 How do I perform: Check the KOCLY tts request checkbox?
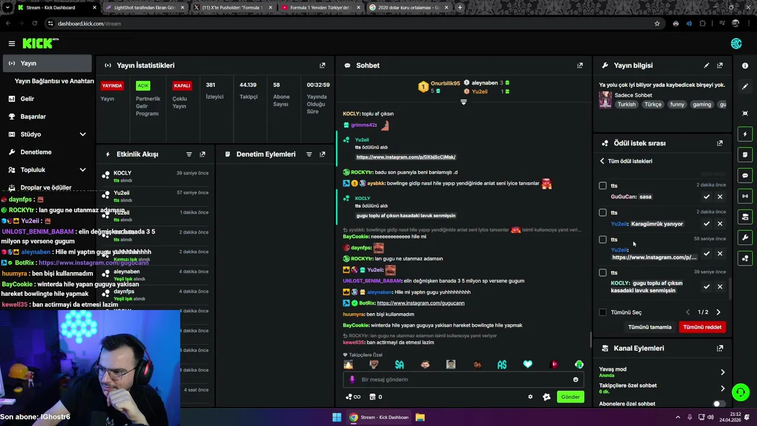[x=603, y=273]
